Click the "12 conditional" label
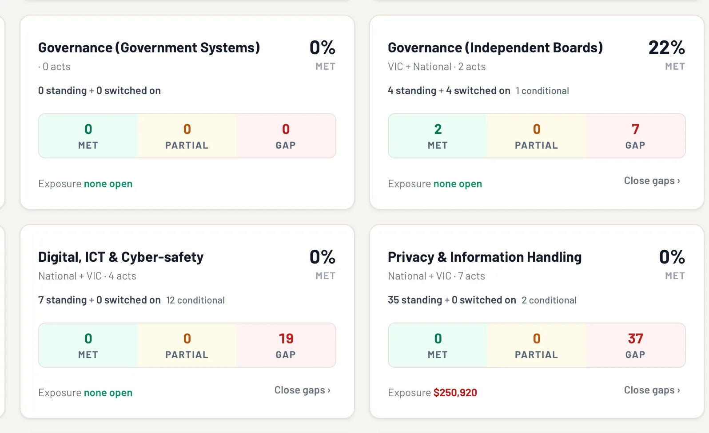This screenshot has height=433, width=709. pos(195,300)
